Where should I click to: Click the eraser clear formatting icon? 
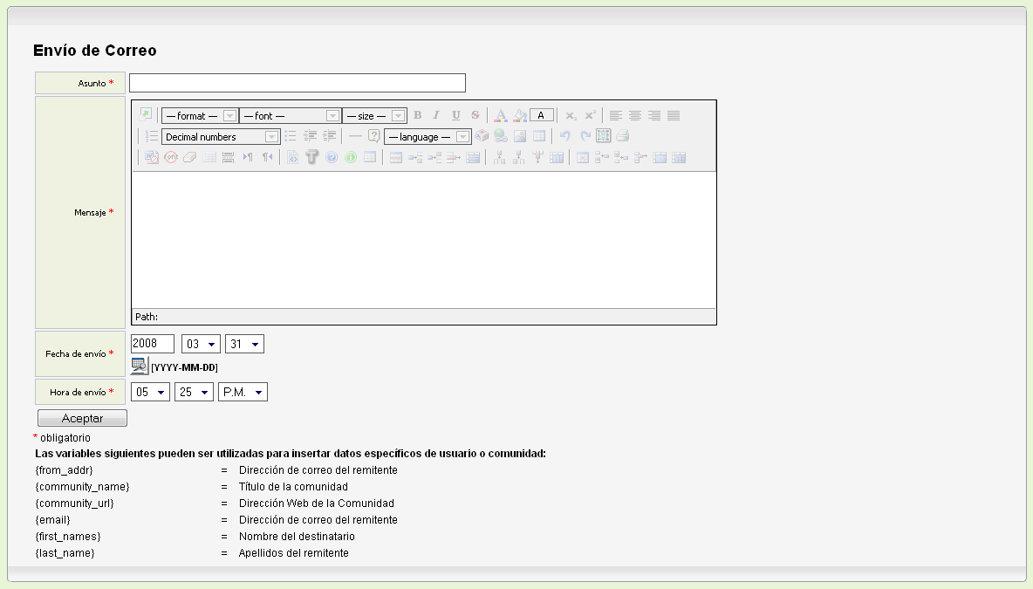tap(189, 157)
